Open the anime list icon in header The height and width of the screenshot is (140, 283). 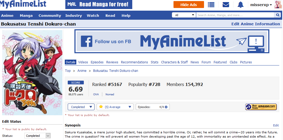click(x=211, y=5)
